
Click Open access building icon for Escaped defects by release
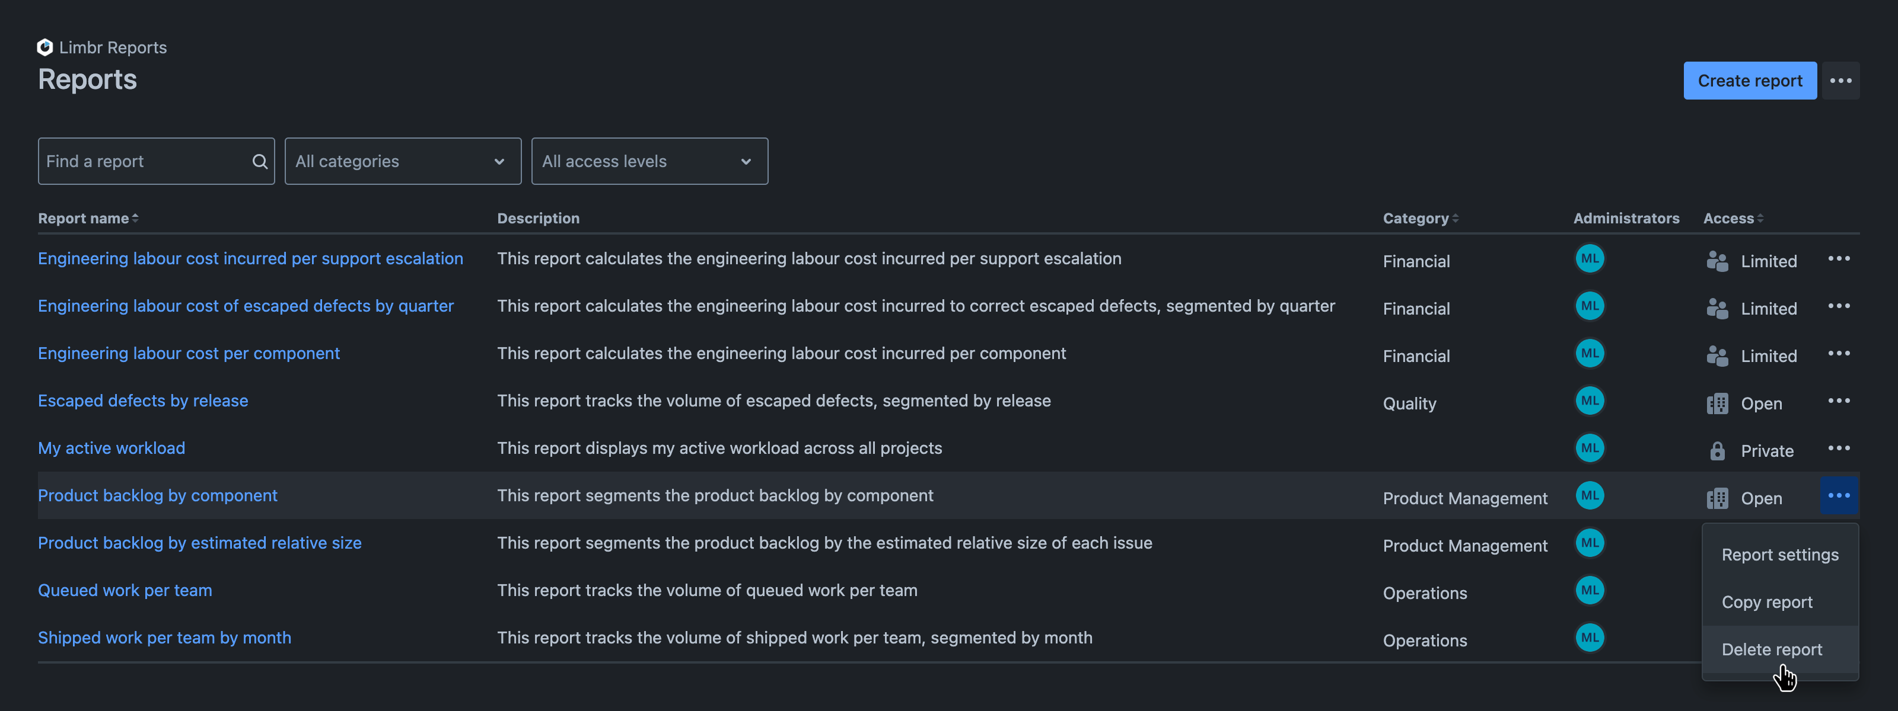[1717, 403]
